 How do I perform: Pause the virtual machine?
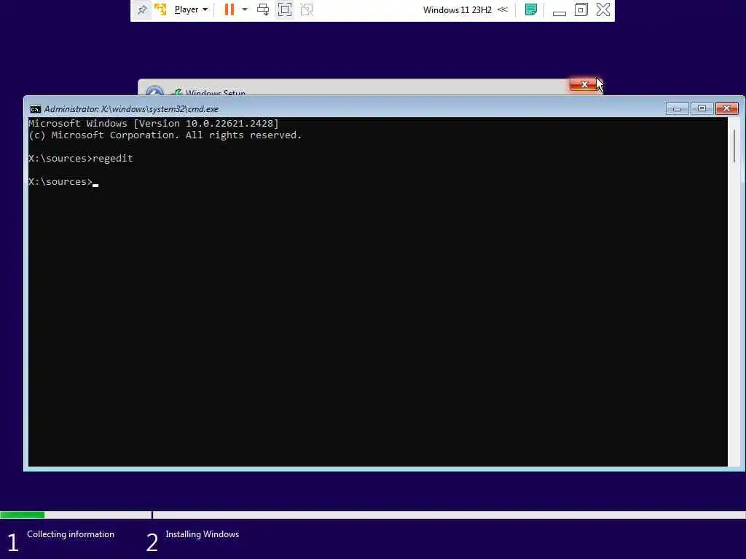[229, 9]
